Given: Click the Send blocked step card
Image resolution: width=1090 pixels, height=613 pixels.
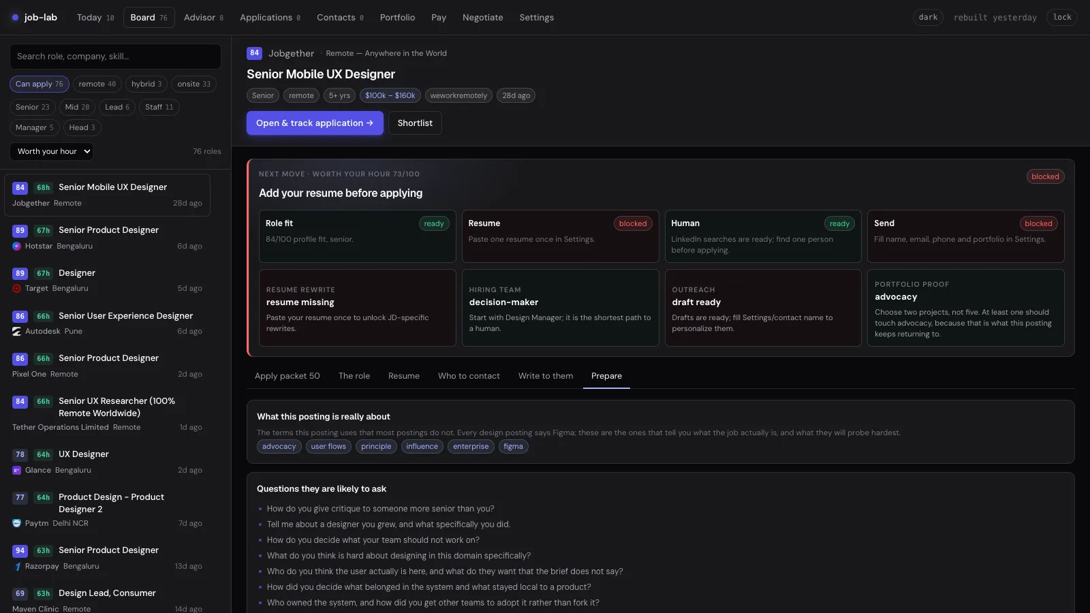Looking at the screenshot, I should coord(965,236).
